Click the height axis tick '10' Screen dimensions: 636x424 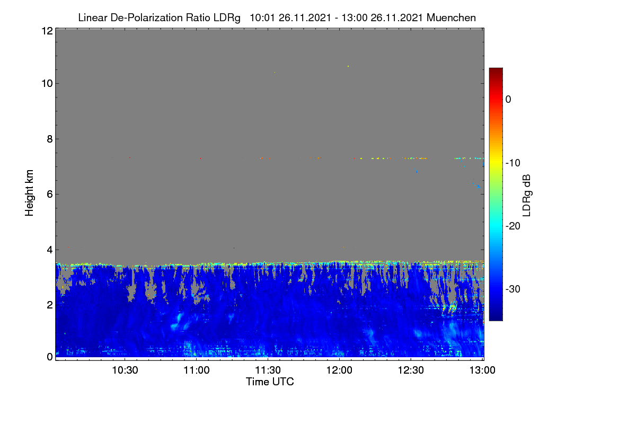[47, 84]
